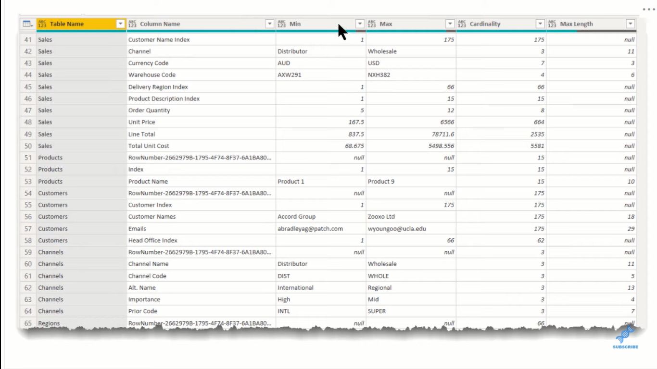This screenshot has height=369, width=657.
Task: Select the 6566 max value
Action: click(x=411, y=122)
